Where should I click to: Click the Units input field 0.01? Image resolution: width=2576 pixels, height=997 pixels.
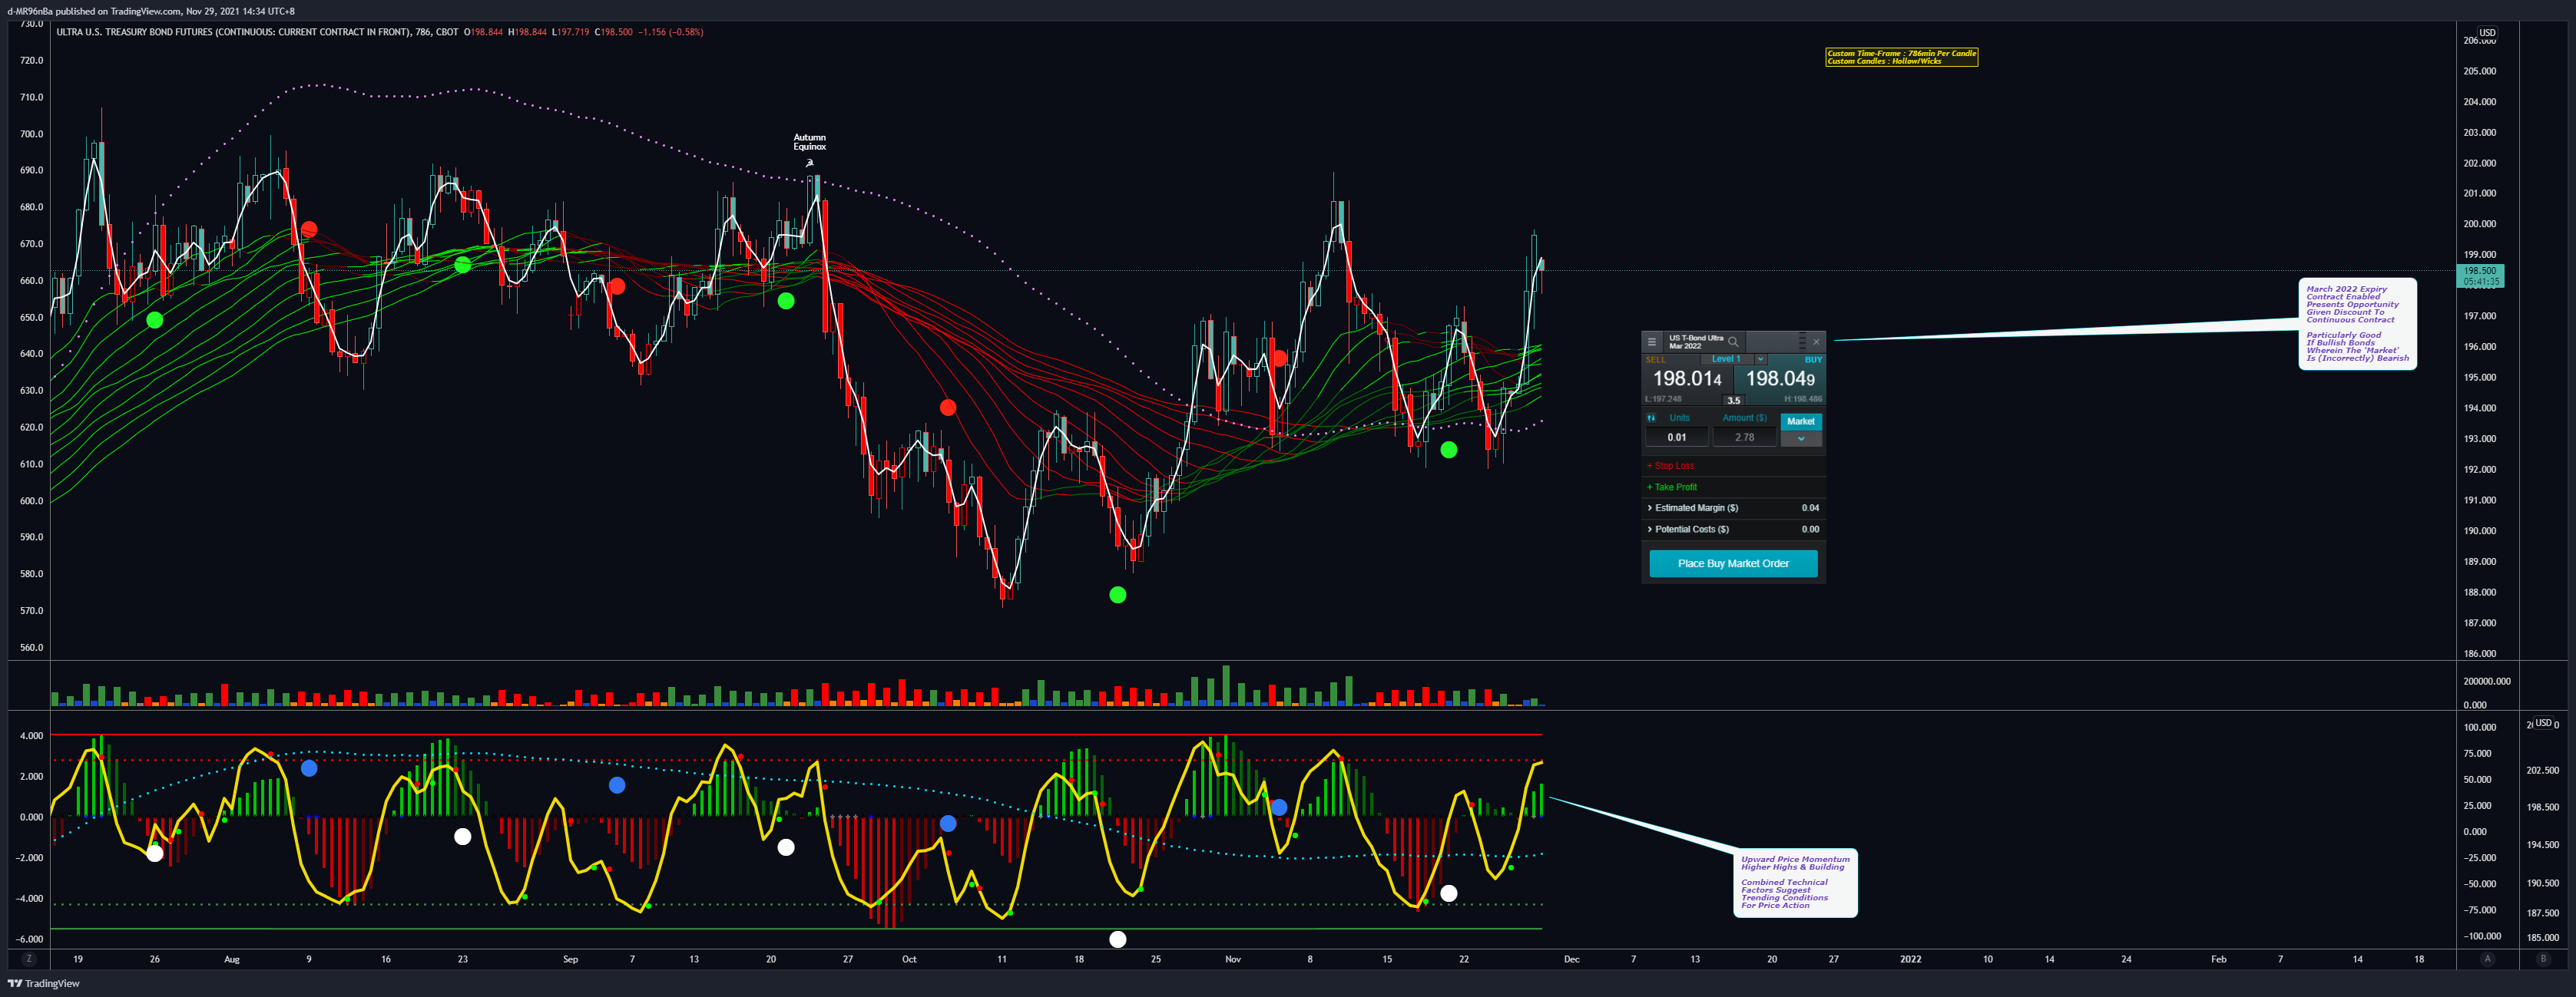[1676, 437]
